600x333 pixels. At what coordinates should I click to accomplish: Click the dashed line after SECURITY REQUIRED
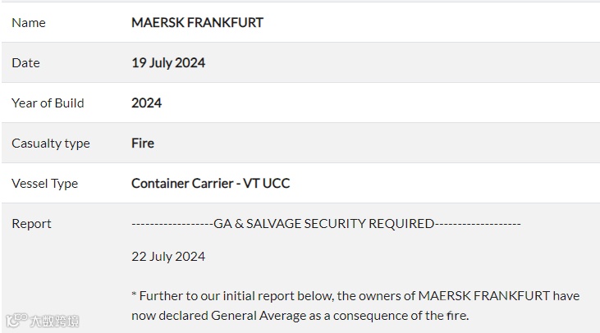point(478,224)
